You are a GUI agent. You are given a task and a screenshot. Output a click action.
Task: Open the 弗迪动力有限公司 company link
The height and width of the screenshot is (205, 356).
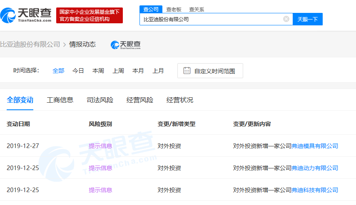coord(315,168)
